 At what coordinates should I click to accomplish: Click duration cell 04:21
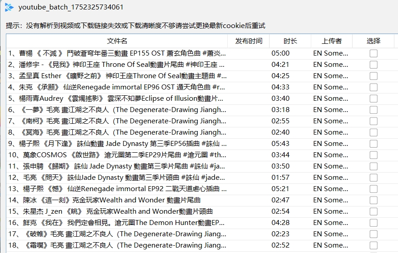click(x=280, y=65)
